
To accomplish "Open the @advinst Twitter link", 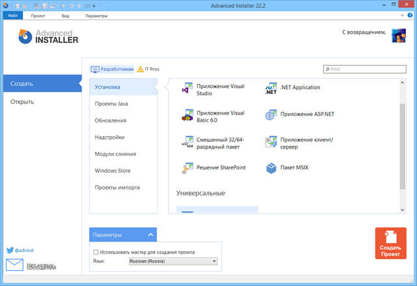I will point(24,250).
